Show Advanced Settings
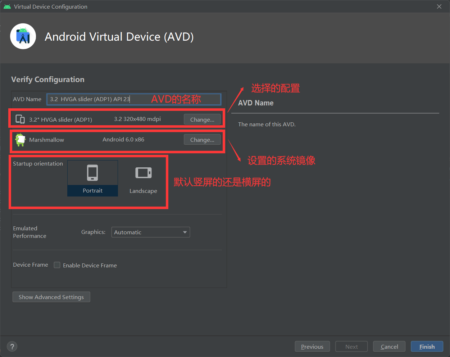This screenshot has height=357, width=450. point(51,297)
